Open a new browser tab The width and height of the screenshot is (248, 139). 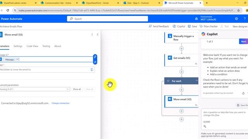(207, 3)
